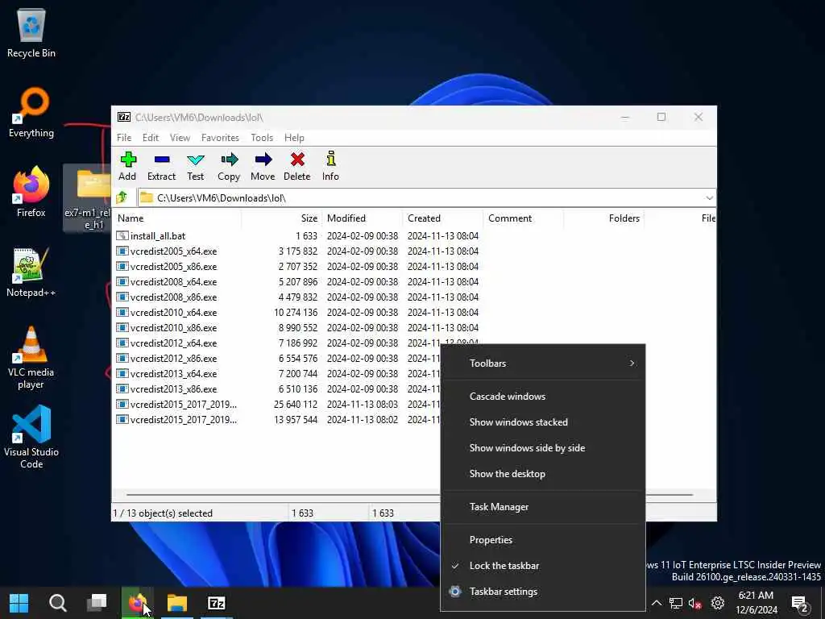Open Everything desktop shortcut
The image size is (825, 619).
pos(31,113)
